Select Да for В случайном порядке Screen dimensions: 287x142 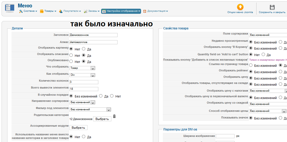(x=101, y=96)
